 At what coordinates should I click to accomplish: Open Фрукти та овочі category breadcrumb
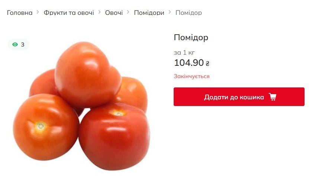[68, 13]
